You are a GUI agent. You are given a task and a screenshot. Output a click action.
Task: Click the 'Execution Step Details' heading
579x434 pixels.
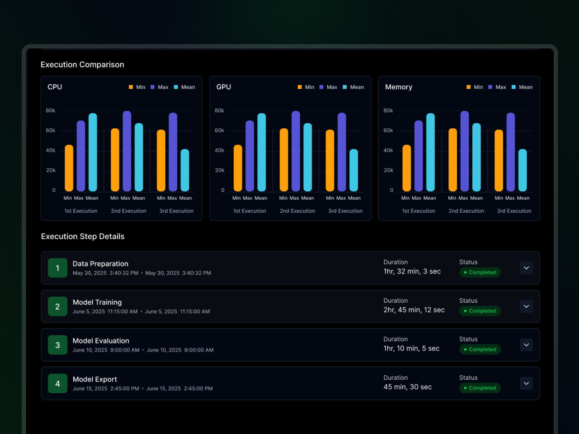(83, 237)
